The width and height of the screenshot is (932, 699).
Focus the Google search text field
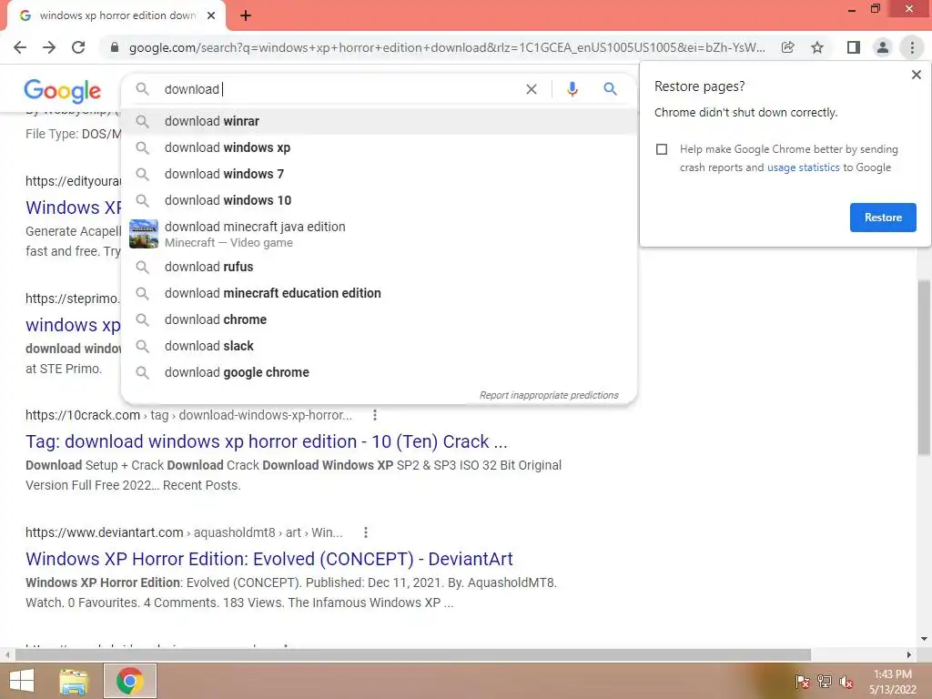coord(339,89)
